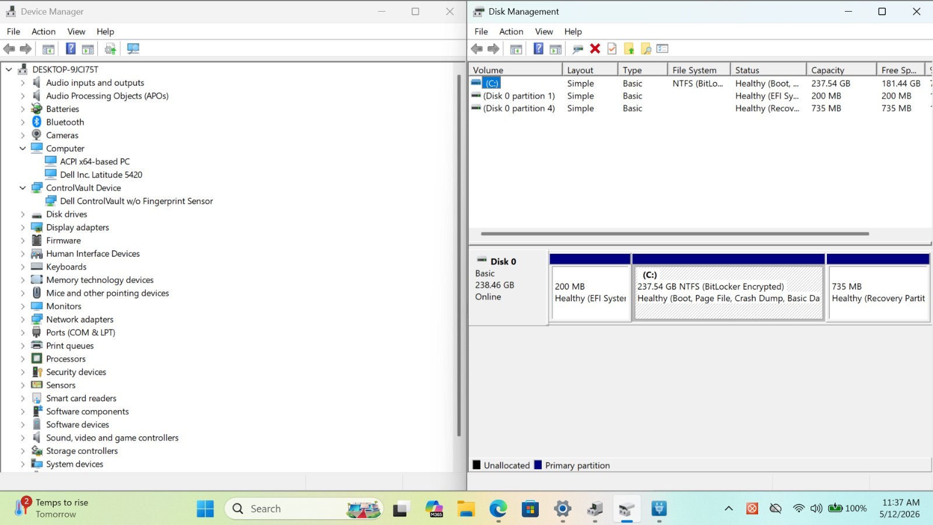Sort by the Capacity column header
The width and height of the screenshot is (933, 525).
[x=841, y=70]
